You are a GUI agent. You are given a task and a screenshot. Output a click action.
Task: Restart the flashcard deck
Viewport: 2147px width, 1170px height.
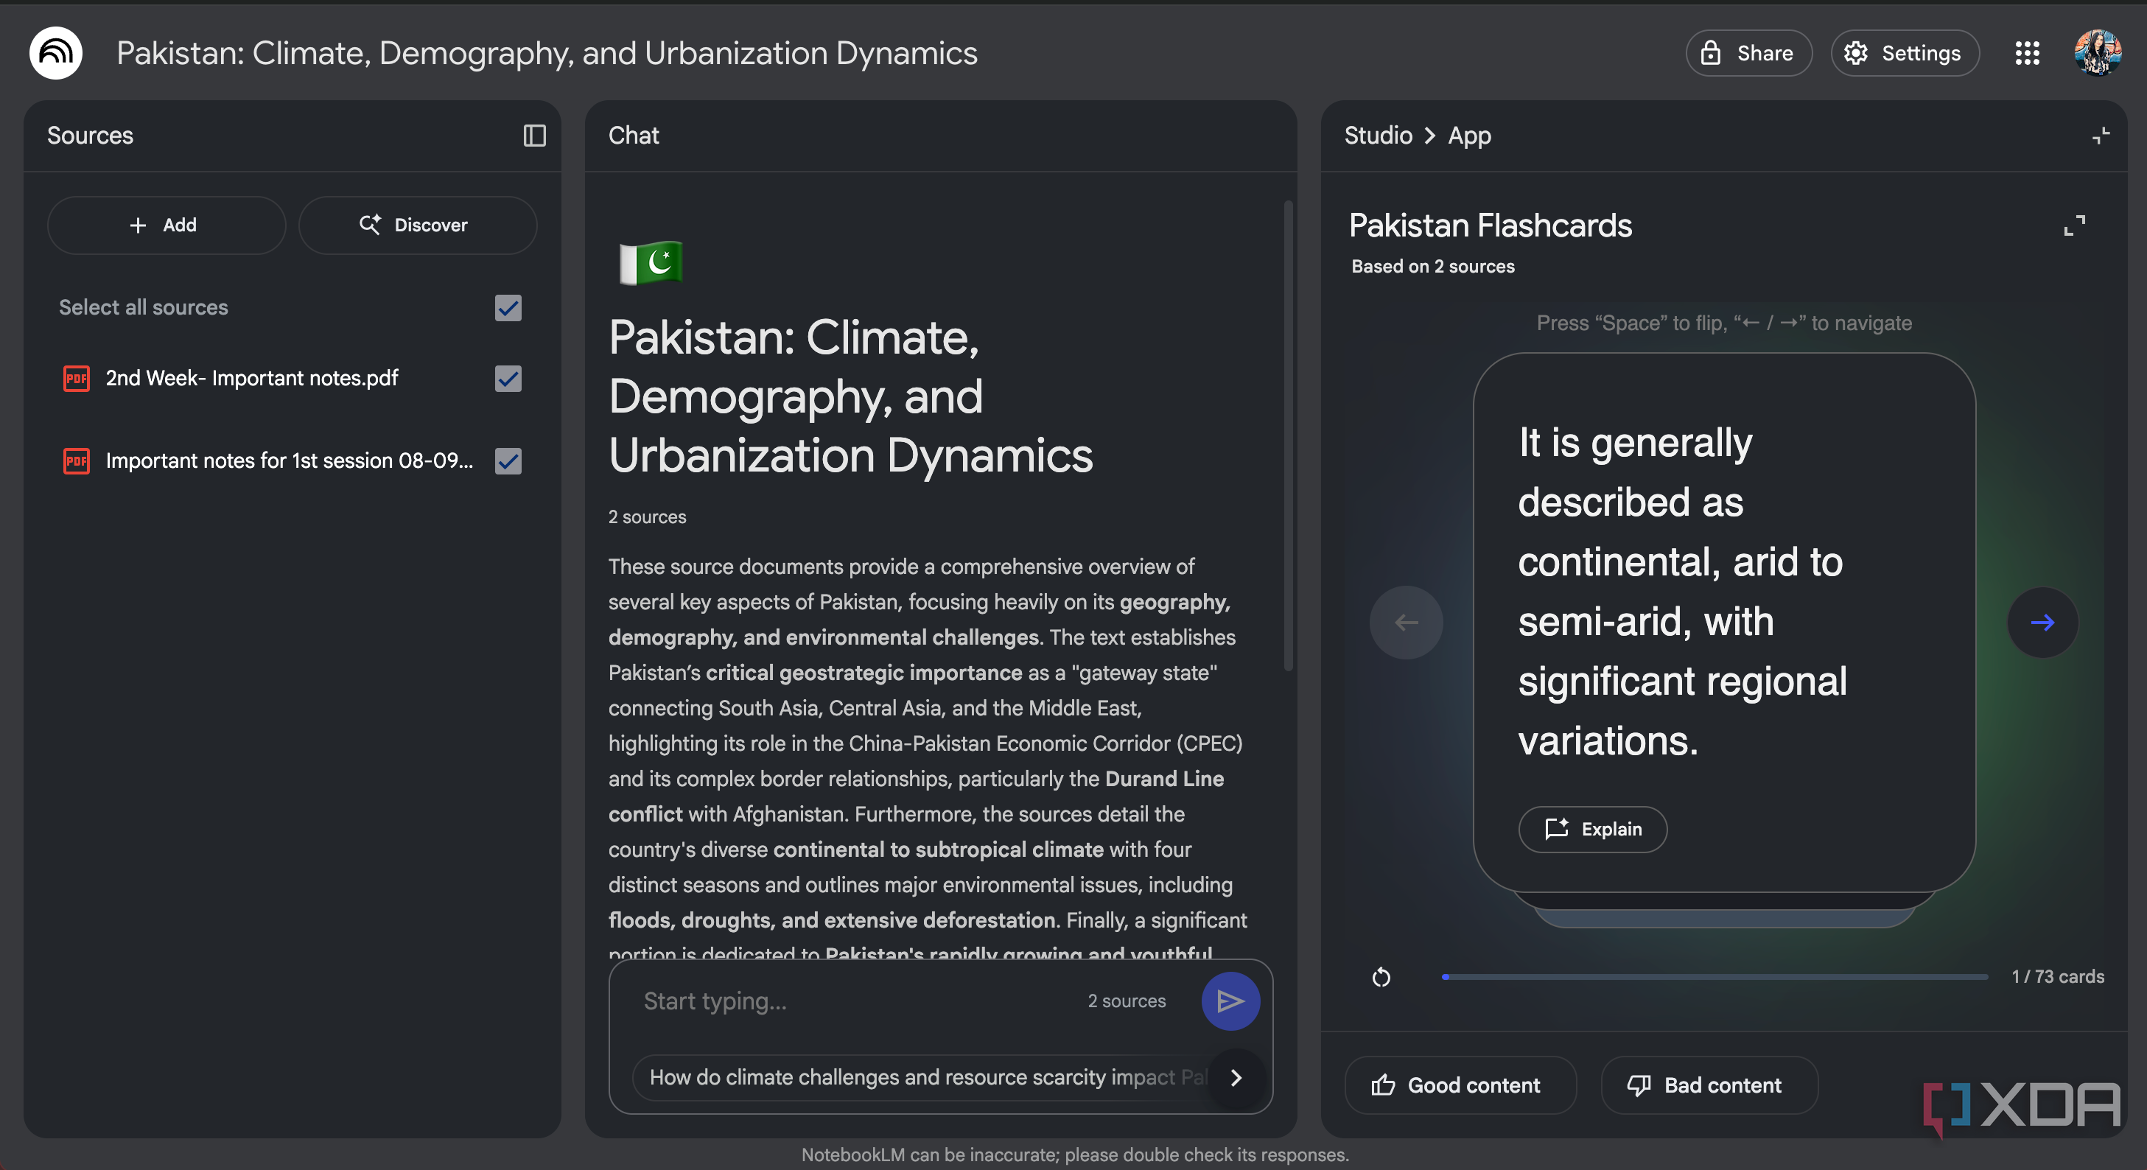click(1381, 977)
